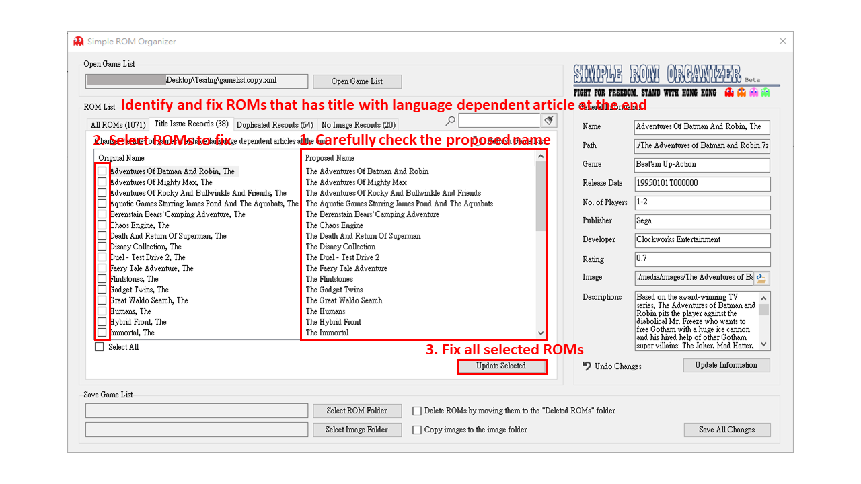861x484 pixels.
Task: Enable Delete ROMs by moving them to Deleted ROMs folder
Action: (x=417, y=411)
